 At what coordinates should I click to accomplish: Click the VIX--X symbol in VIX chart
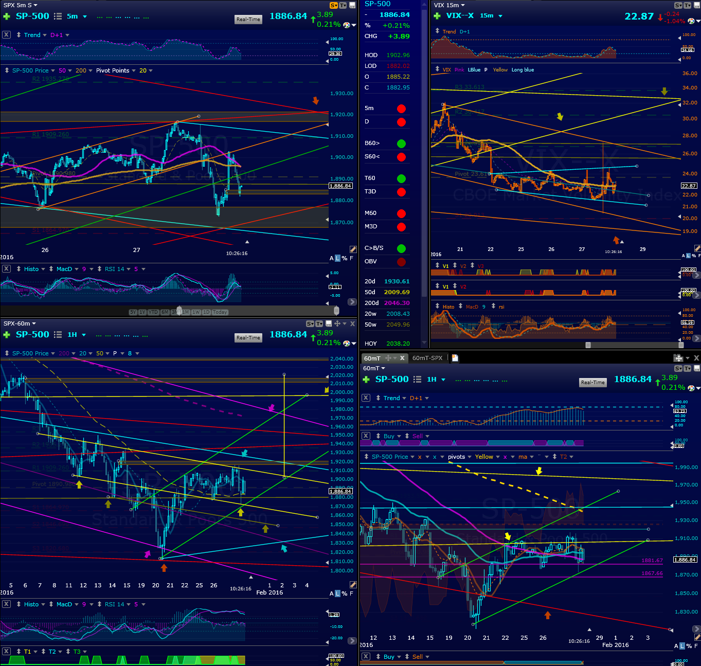460,15
